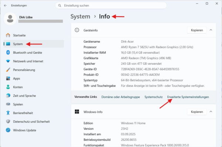Click the Geräteinfo info circle icon
The image size is (222, 147).
point(77,30)
